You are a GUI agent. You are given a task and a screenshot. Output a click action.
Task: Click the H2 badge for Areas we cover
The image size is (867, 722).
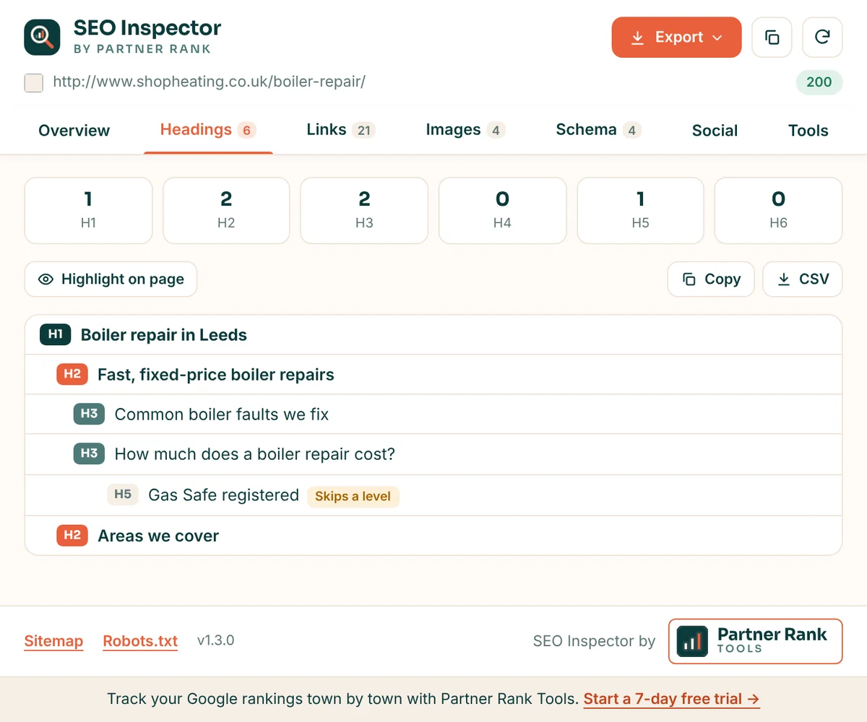tap(72, 535)
